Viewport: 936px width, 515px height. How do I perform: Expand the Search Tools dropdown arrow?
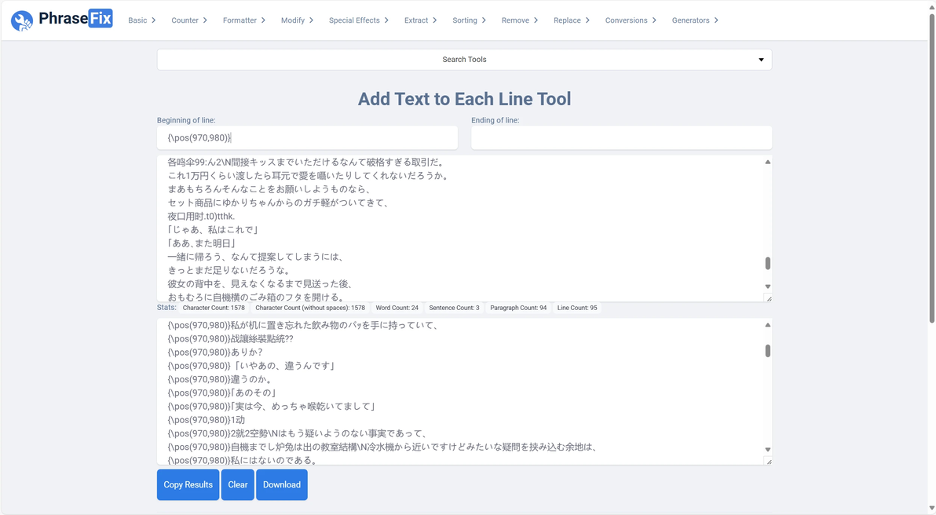[761, 60]
